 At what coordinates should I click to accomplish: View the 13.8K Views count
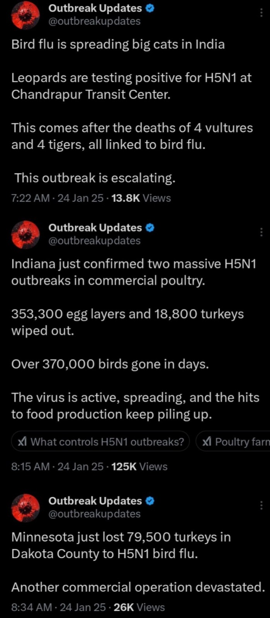pos(141,198)
